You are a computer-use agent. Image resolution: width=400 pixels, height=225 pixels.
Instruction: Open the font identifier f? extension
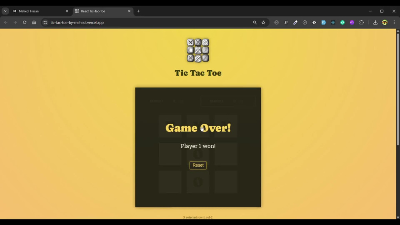(286, 22)
